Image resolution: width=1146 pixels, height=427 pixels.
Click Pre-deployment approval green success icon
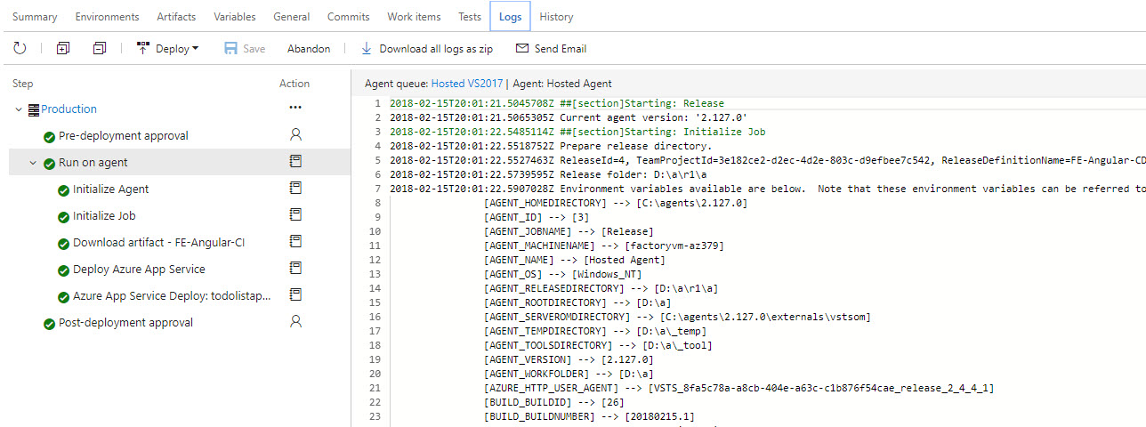pyautogui.click(x=49, y=137)
